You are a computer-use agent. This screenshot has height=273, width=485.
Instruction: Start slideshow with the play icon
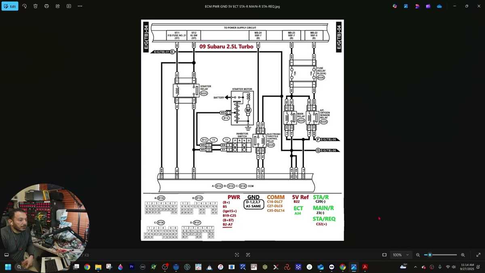(69, 6)
